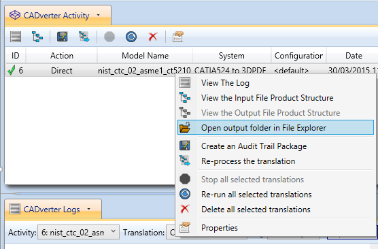Open Properties from the context menu
This screenshot has width=378, height=249.
pos(275,227)
